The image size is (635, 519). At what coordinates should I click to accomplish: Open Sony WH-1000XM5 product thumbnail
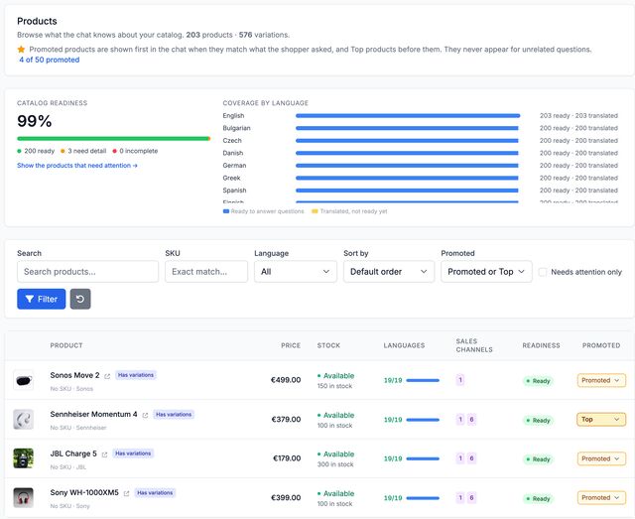pos(24,497)
